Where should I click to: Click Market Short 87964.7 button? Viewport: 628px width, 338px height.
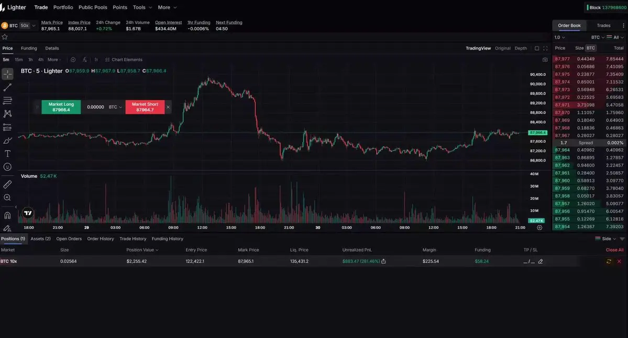point(145,107)
